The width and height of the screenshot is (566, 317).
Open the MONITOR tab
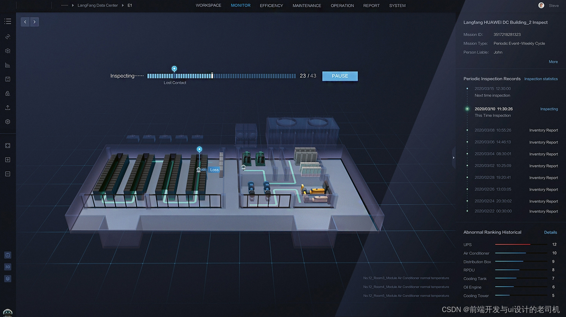click(x=240, y=5)
